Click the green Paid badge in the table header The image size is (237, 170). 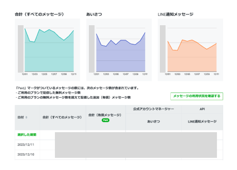click(x=105, y=120)
